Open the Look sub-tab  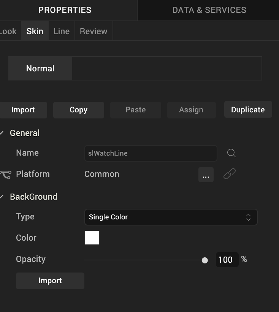pos(8,31)
